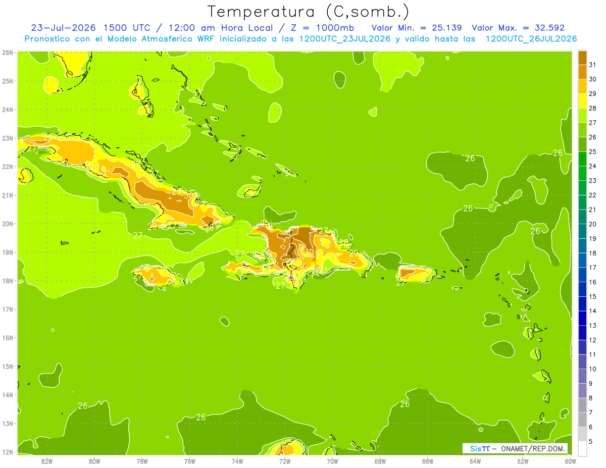Click legend value 9
The image size is (606, 468).
[x=591, y=384]
